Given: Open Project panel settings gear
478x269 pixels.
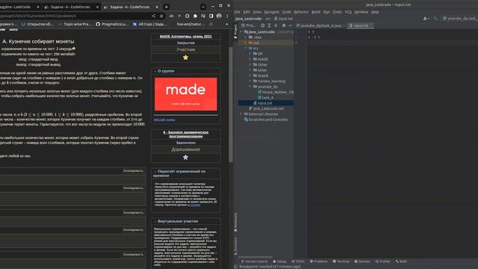Looking at the screenshot, I should coord(284,25).
